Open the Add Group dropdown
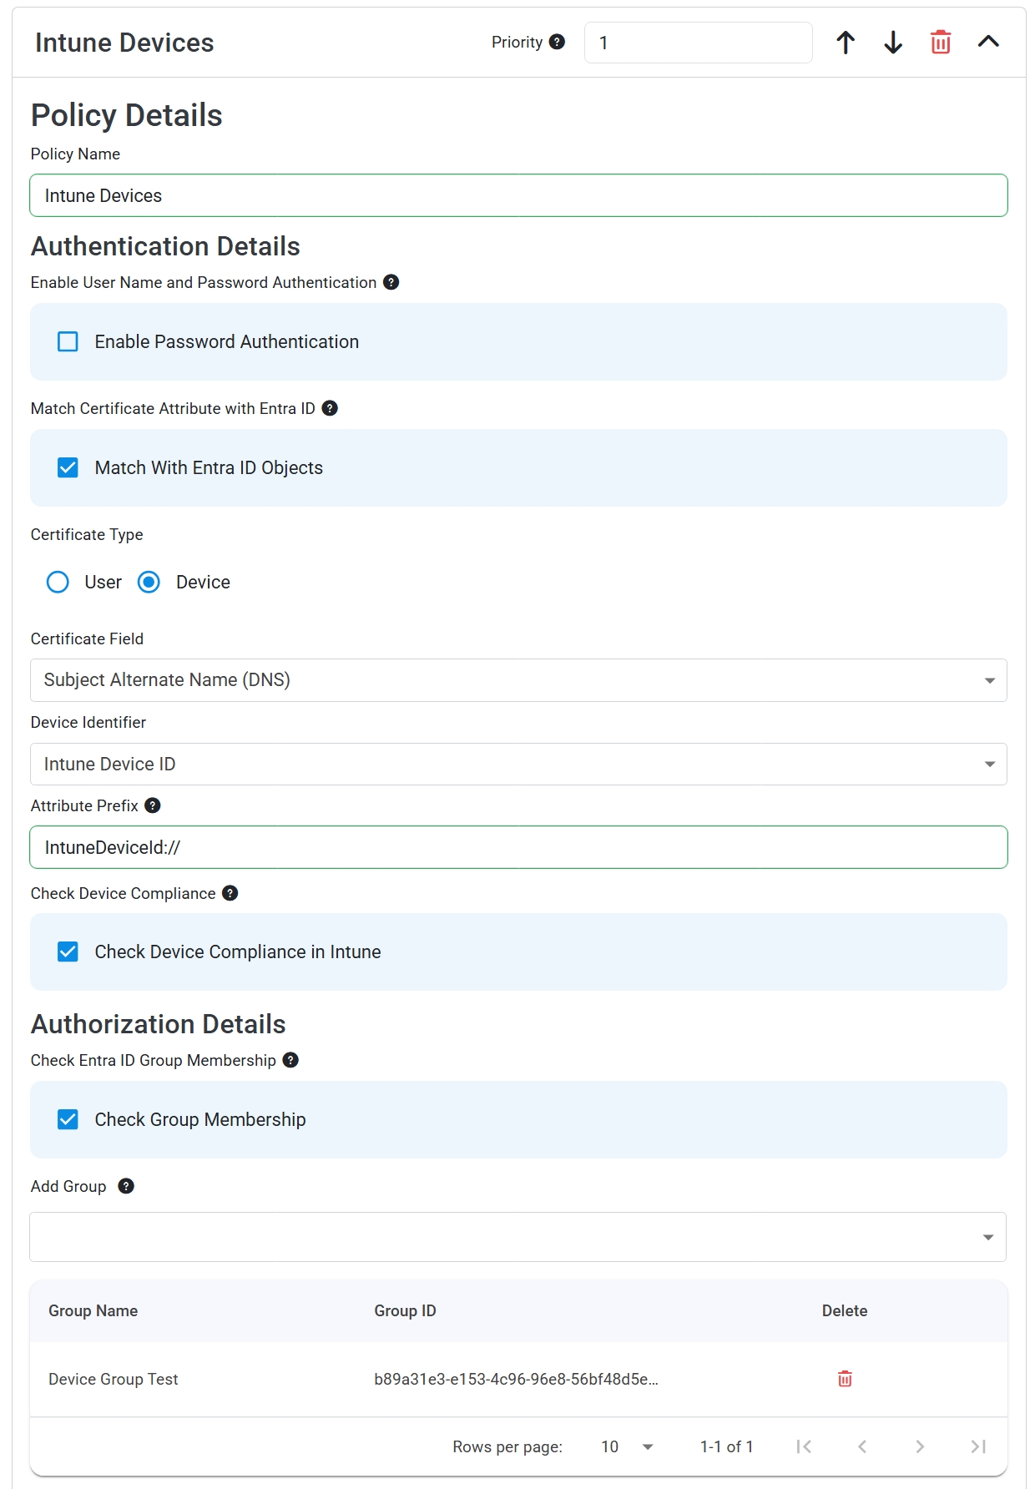 click(517, 1237)
